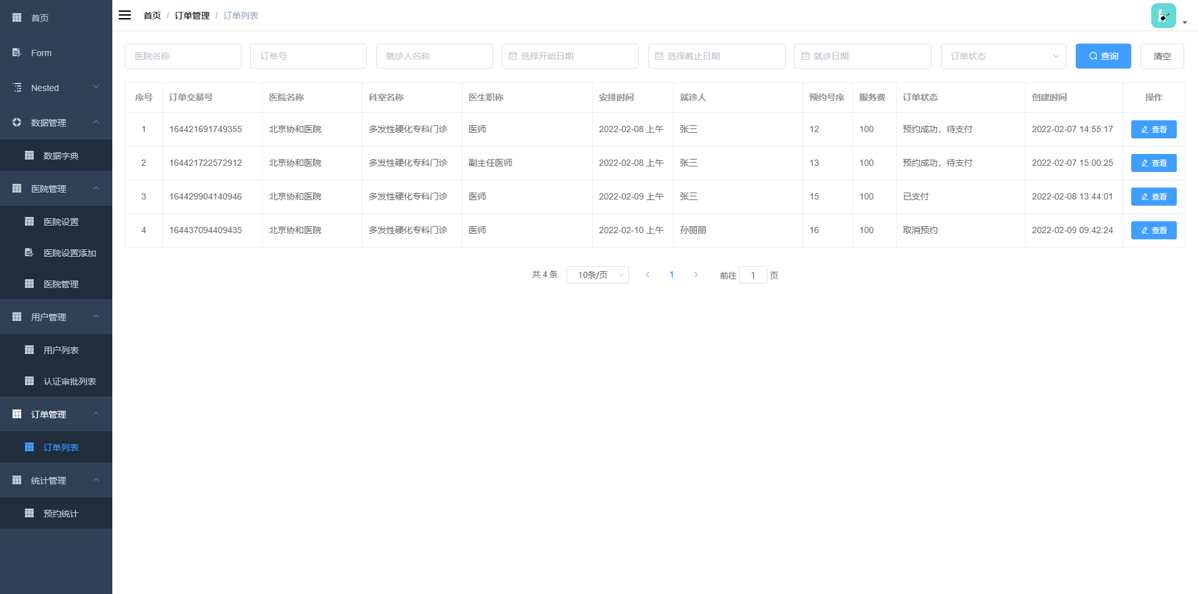1198x594 pixels.
Task: Focus the 医院名称 input field
Action: [x=183, y=56]
